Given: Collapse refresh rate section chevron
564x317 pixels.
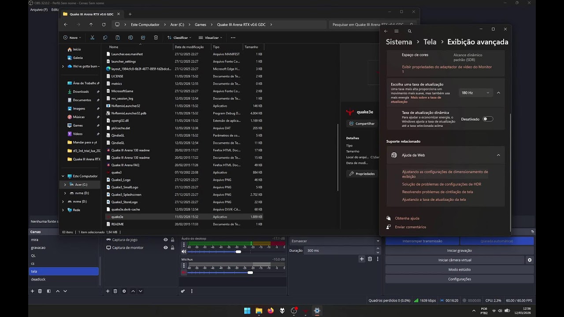Looking at the screenshot, I should tap(498, 93).
